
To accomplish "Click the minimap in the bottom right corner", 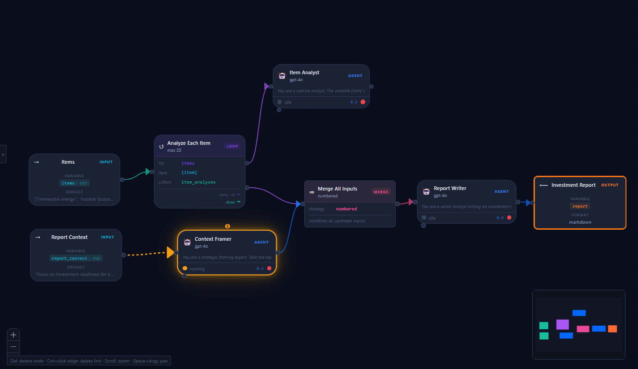I will tap(579, 324).
